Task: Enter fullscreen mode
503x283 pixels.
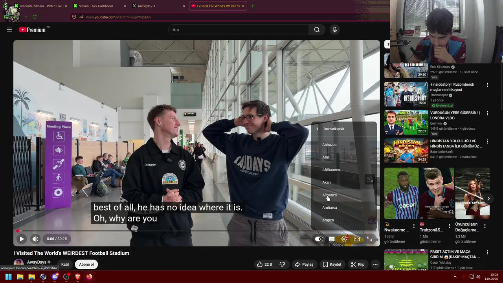Action: click(x=369, y=239)
